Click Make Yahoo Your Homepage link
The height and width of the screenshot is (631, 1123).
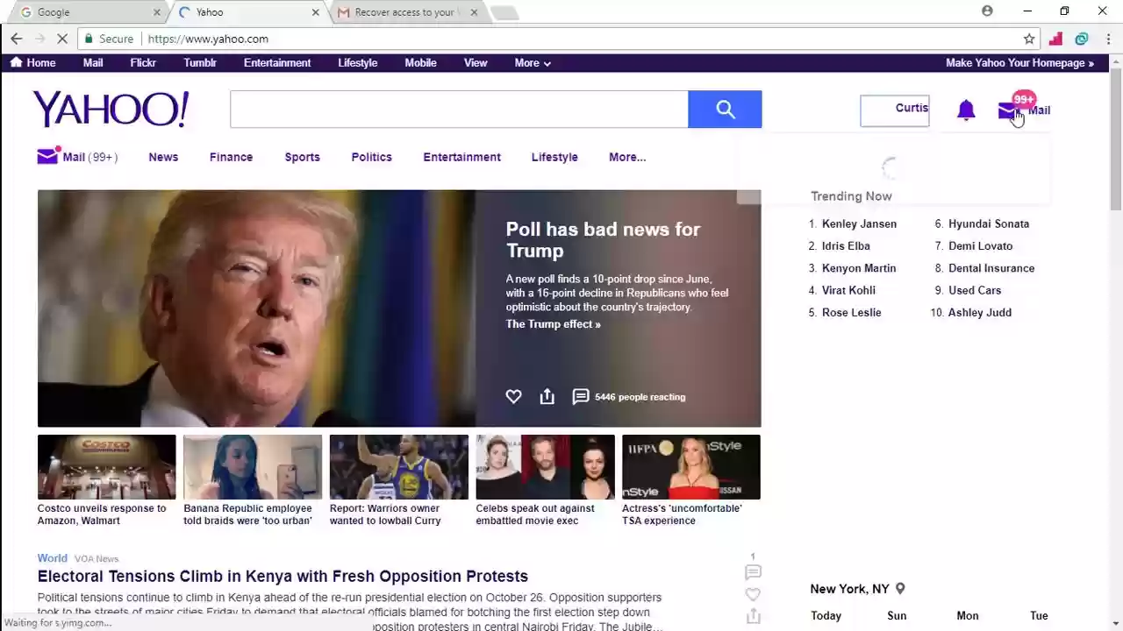click(x=1019, y=63)
